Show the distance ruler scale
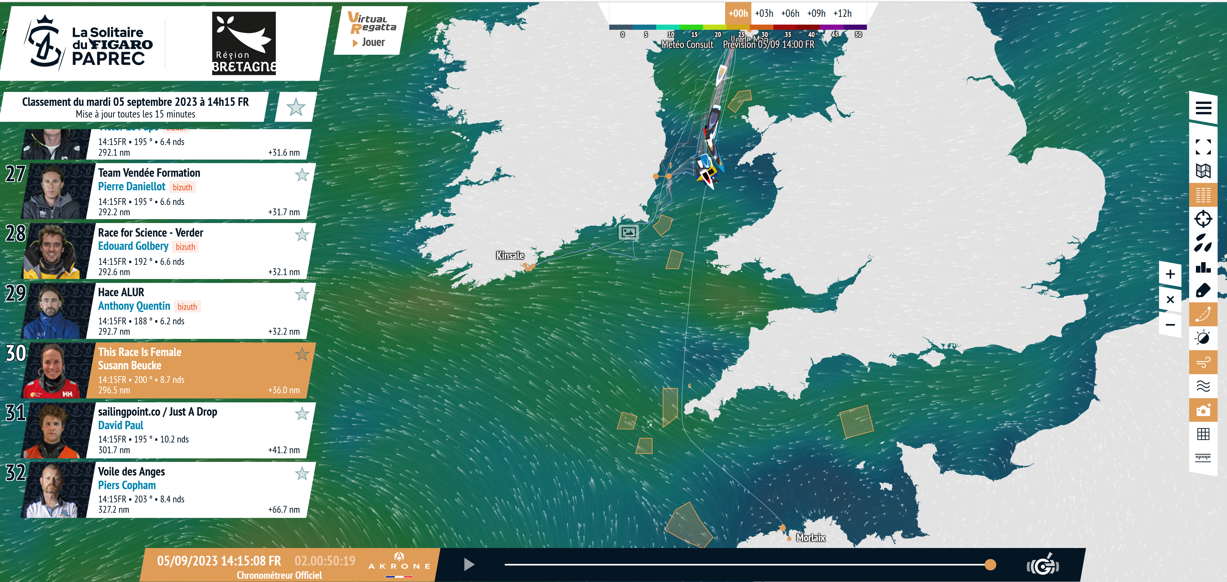This screenshot has height=582, width=1227. pyautogui.click(x=1203, y=458)
